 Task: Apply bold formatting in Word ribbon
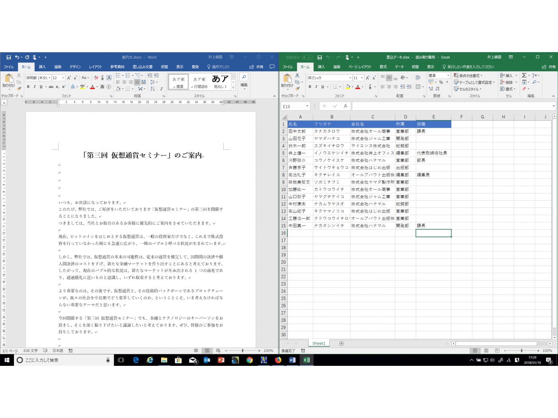click(28, 87)
